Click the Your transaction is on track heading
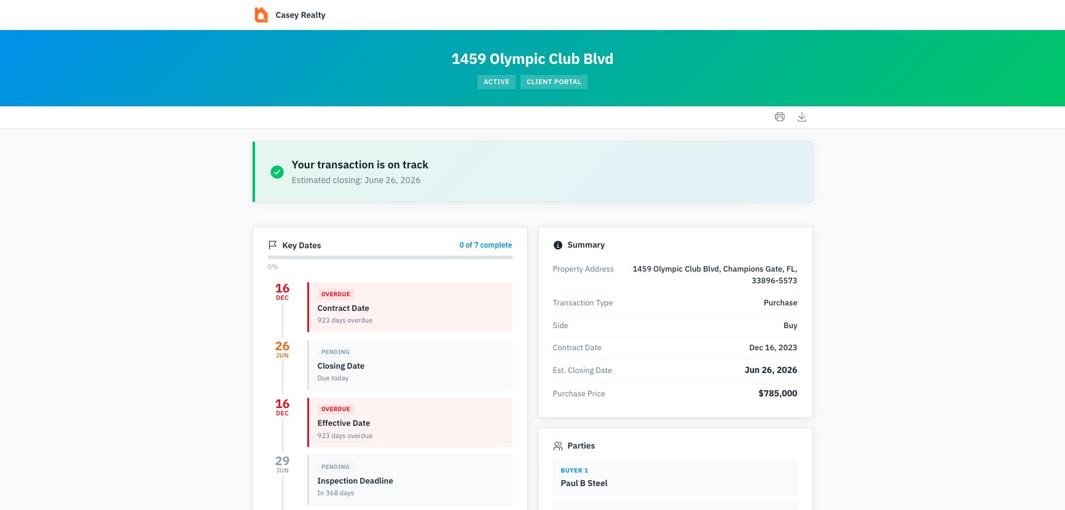Viewport: 1065px width, 510px height. point(360,165)
